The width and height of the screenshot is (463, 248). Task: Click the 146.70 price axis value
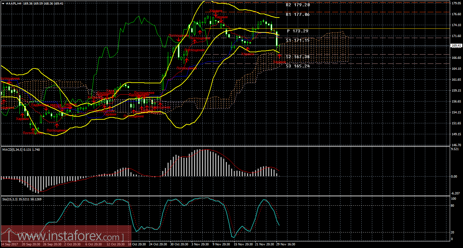[456, 145]
